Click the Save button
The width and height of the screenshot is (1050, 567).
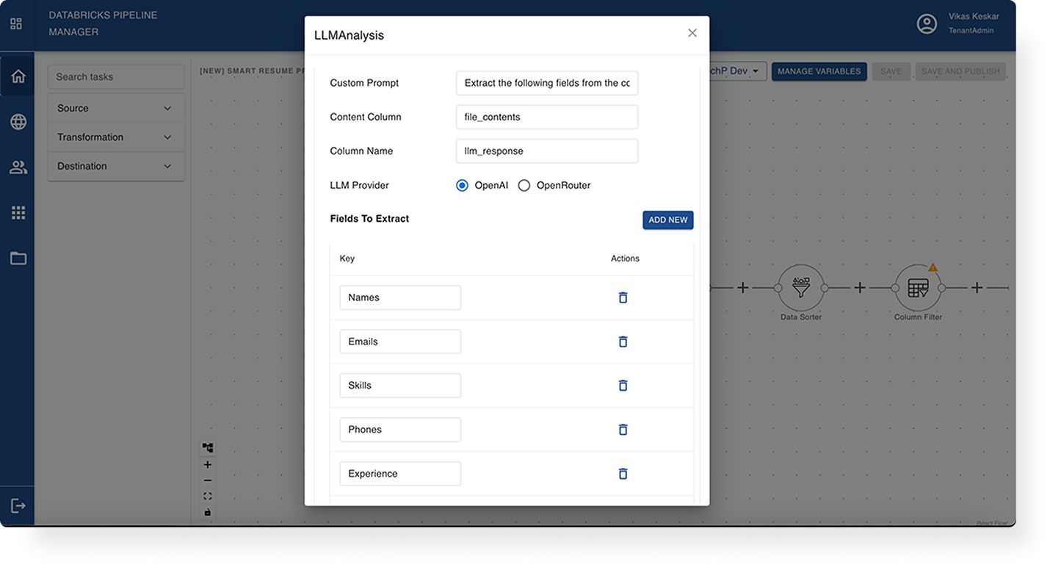pyautogui.click(x=891, y=71)
